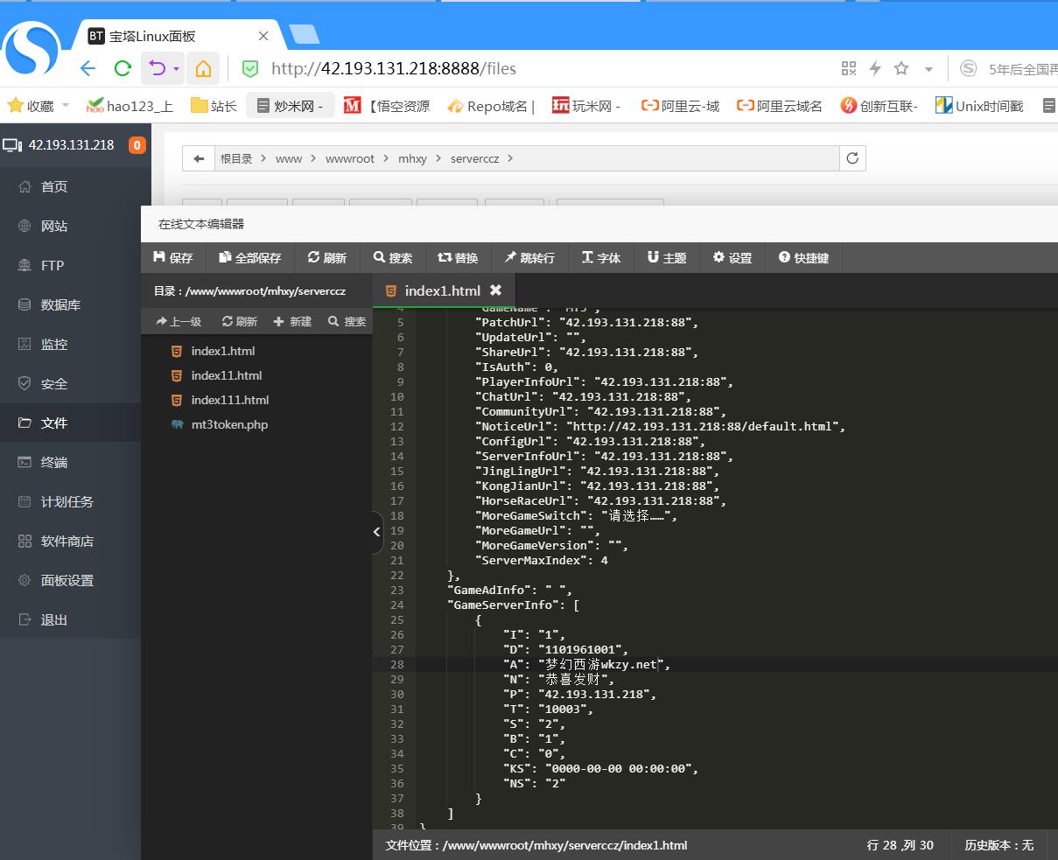
Task: Collapse the file directory side panel
Action: pos(377,532)
